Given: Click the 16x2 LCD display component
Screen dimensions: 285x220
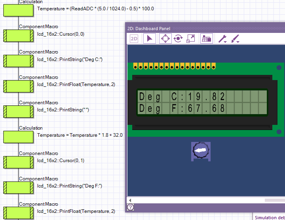Looking at the screenshot, I should [205, 99].
